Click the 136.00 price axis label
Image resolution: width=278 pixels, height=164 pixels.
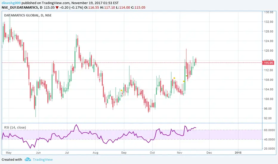(268, 12)
